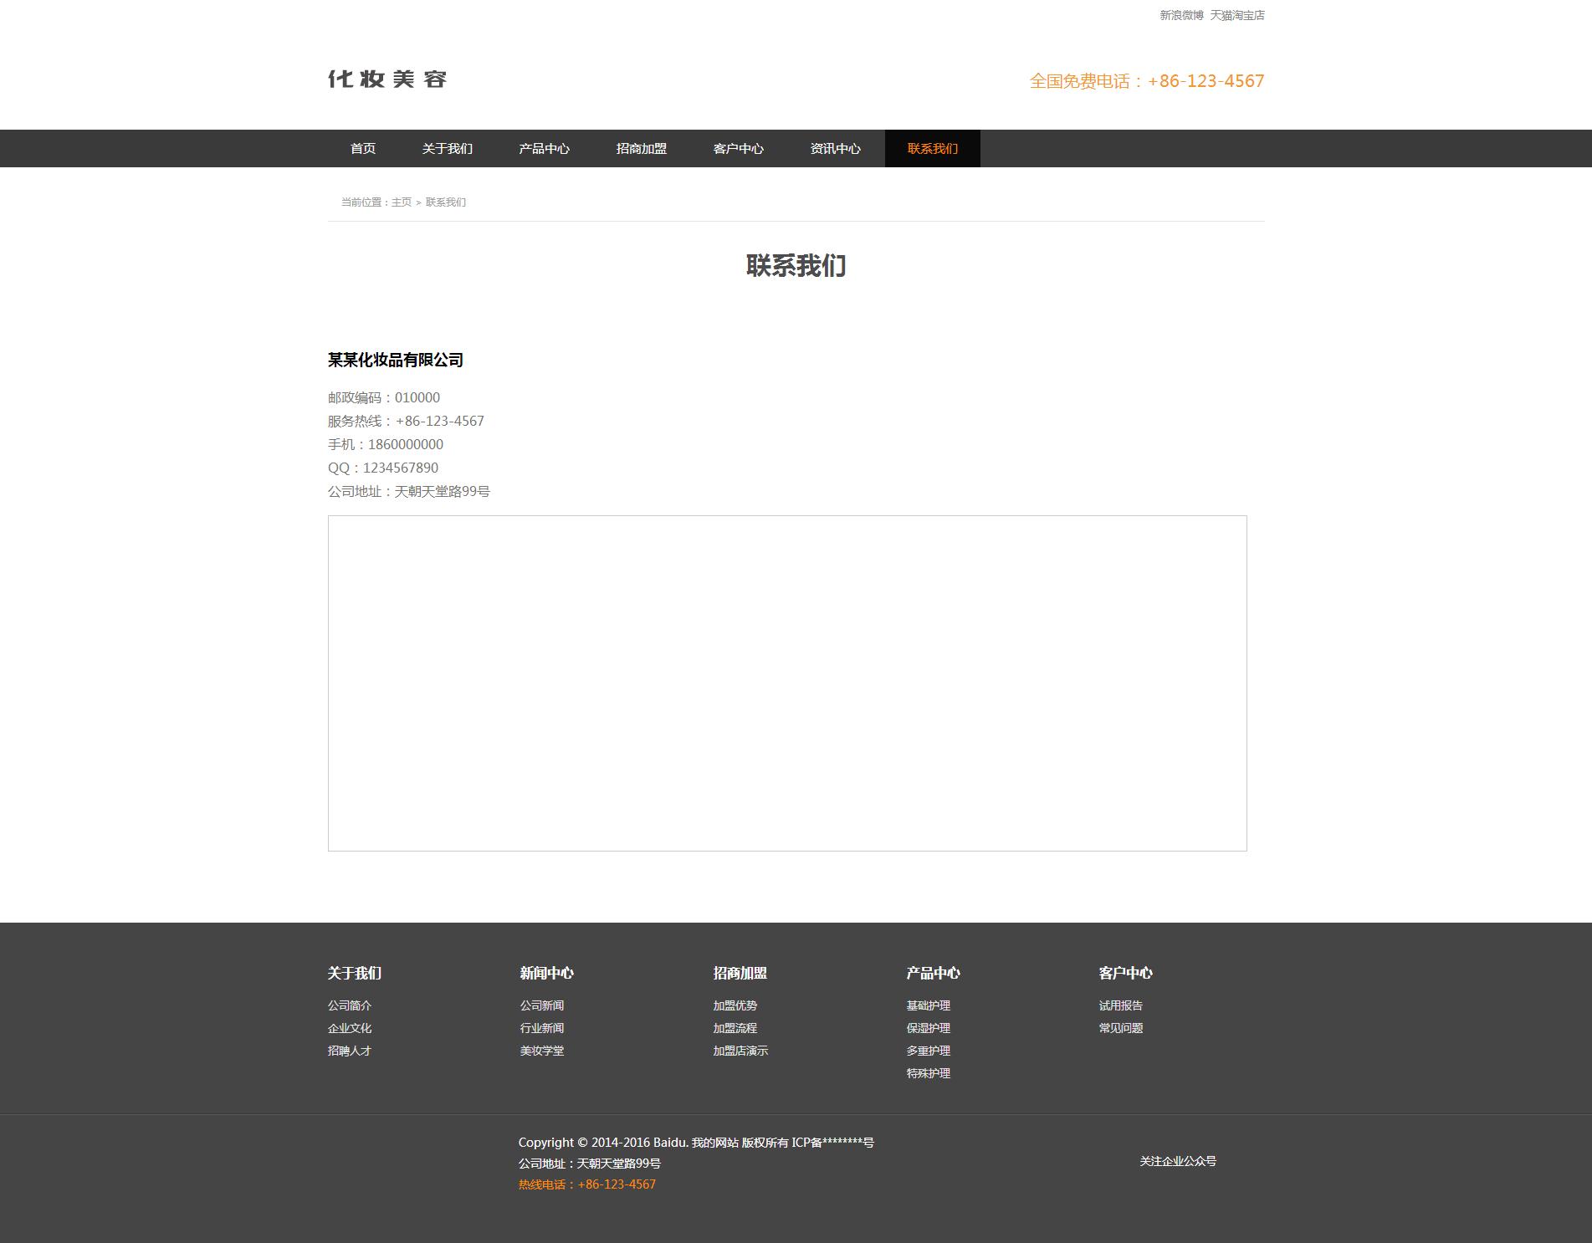Open 试用报告 under 客户中心 footer
The height and width of the screenshot is (1243, 1592).
[1121, 1005]
